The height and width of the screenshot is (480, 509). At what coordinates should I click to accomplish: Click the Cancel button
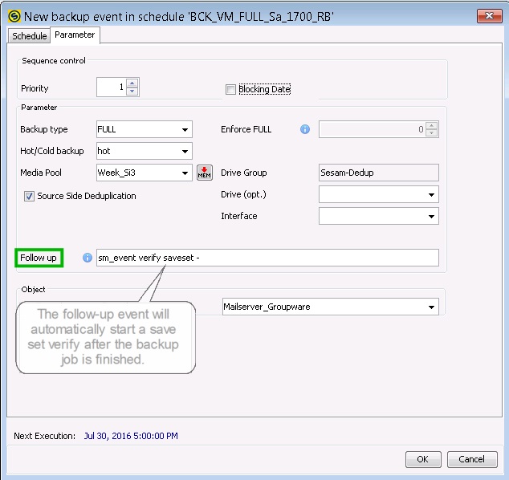(x=472, y=459)
